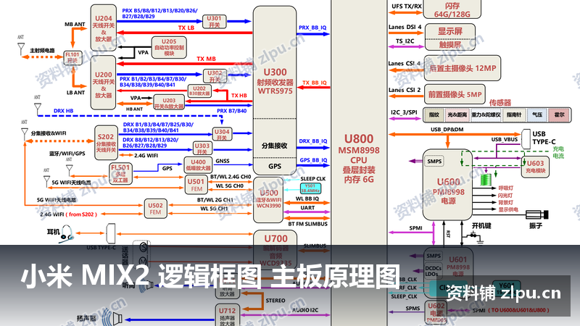The width and height of the screenshot is (580, 326).
Task: Click the green battery icon near U600
Action: [486, 180]
